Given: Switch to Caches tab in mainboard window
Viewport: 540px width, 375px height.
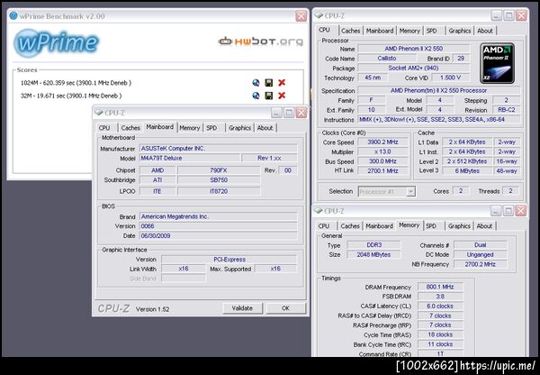Looking at the screenshot, I should point(130,128).
